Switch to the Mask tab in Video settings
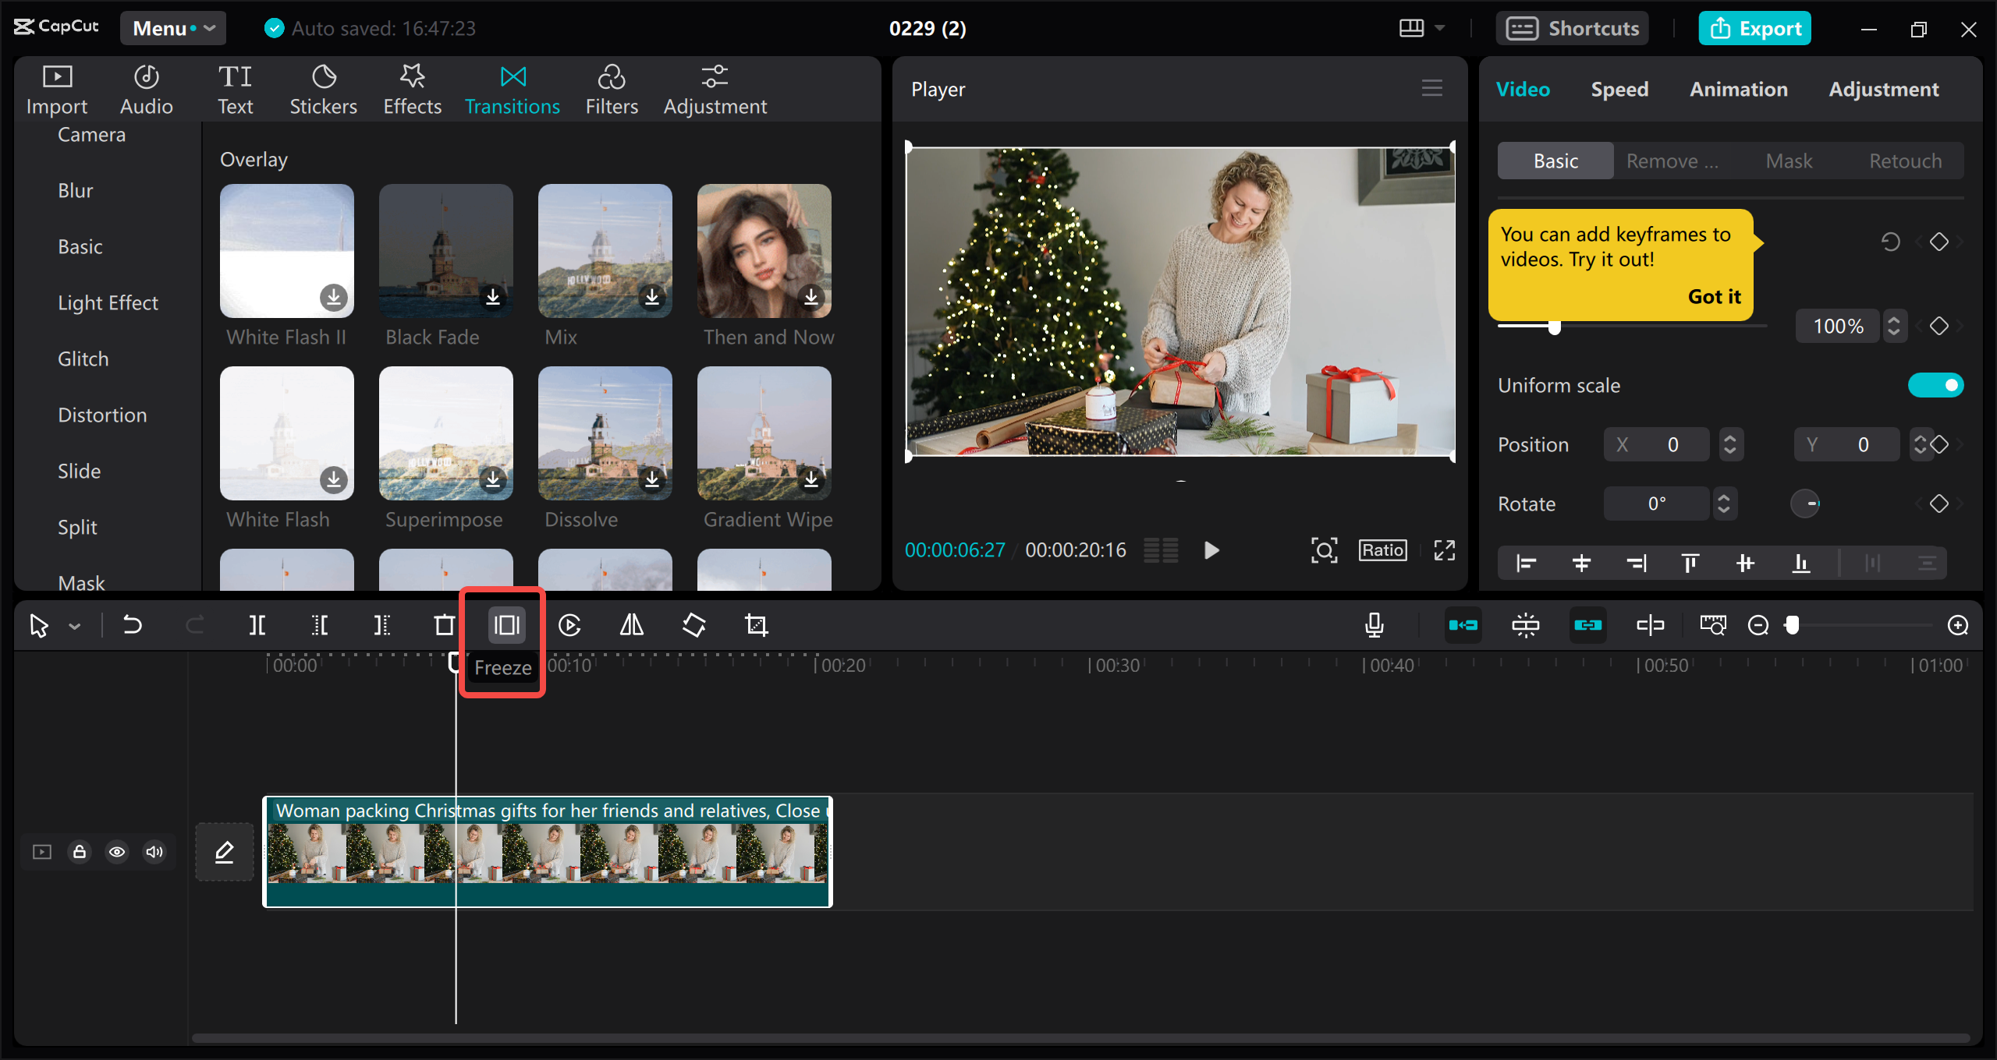This screenshot has height=1060, width=1997. [1789, 160]
